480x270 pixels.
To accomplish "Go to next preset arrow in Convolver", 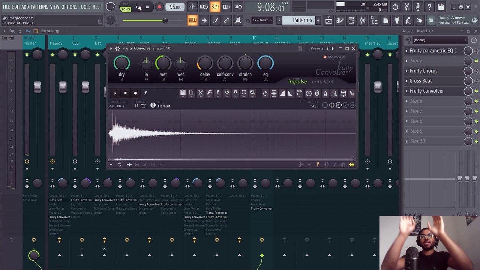I will tap(333, 48).
